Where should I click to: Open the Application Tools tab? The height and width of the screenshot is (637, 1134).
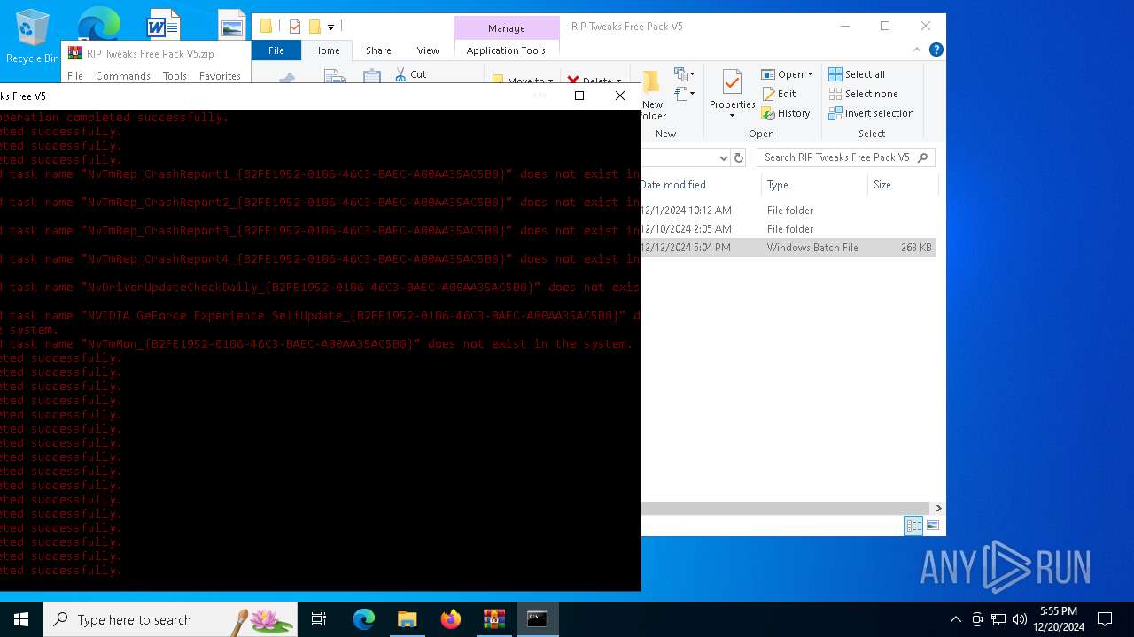[506, 50]
